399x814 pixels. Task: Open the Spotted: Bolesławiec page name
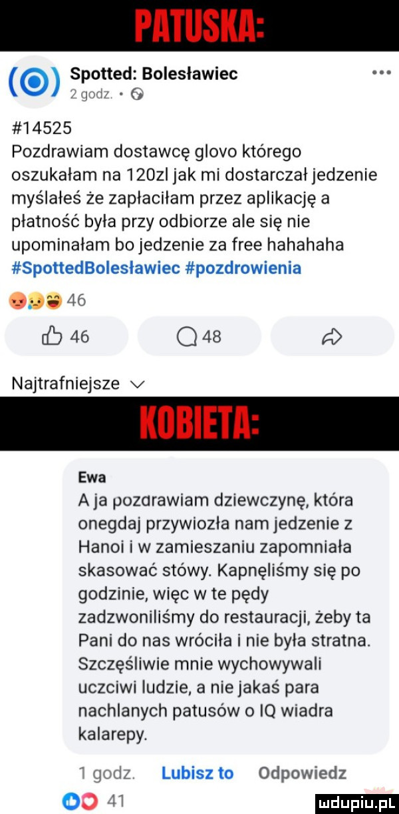[154, 73]
